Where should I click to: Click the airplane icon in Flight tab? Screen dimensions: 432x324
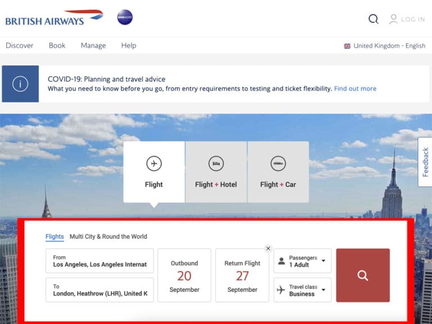point(154,163)
